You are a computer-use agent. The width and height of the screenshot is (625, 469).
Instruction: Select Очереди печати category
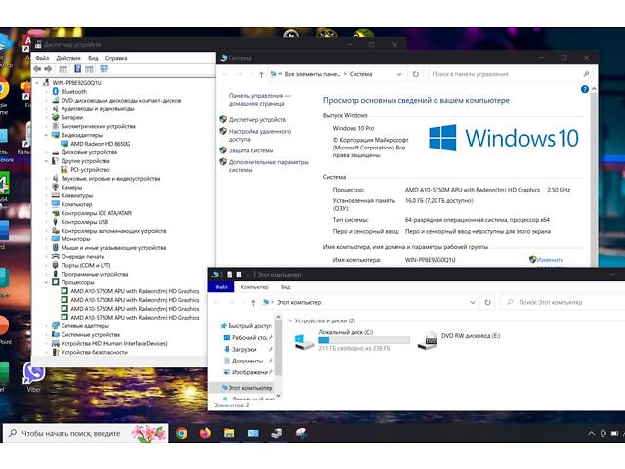(83, 256)
